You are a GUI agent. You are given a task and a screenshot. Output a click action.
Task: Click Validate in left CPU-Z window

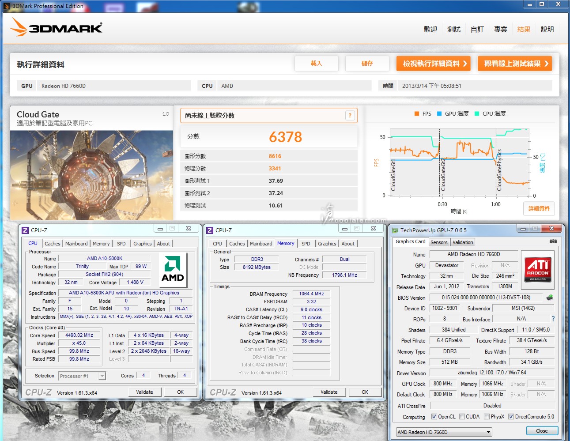pos(144,392)
